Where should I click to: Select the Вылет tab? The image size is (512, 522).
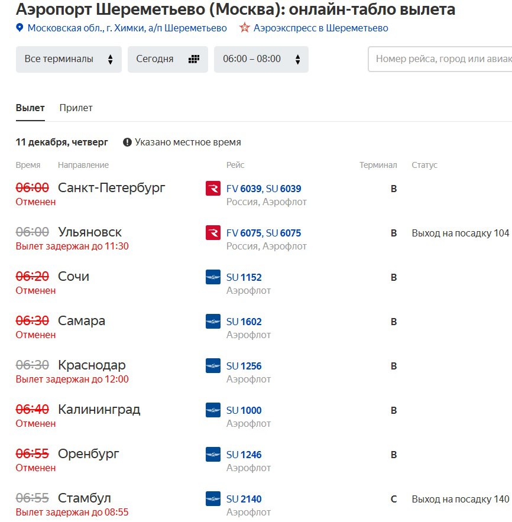[30, 108]
